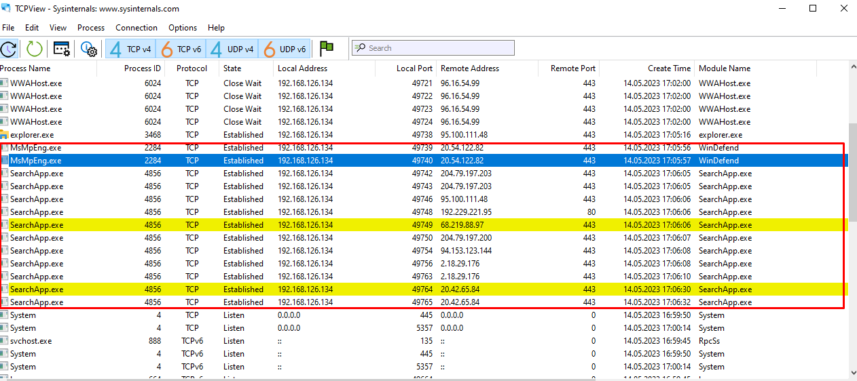Toggle the TCP v4 filter
Screen dimensions: 857x381
131,49
